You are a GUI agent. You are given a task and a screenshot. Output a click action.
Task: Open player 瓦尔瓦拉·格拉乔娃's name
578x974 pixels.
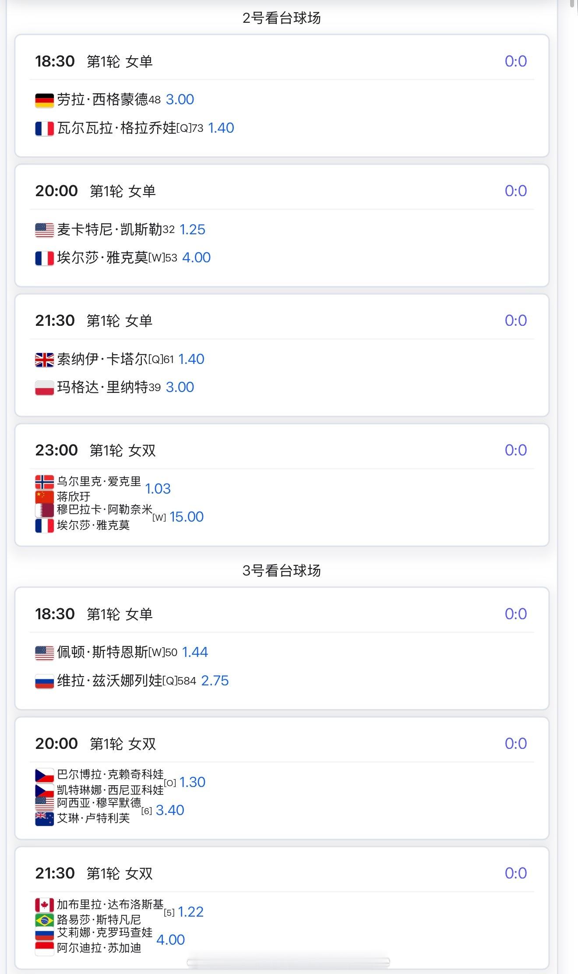click(x=116, y=128)
